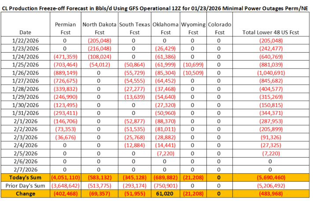Select the Change row label cell
This screenshot has width=315, height=201.
click(29, 193)
